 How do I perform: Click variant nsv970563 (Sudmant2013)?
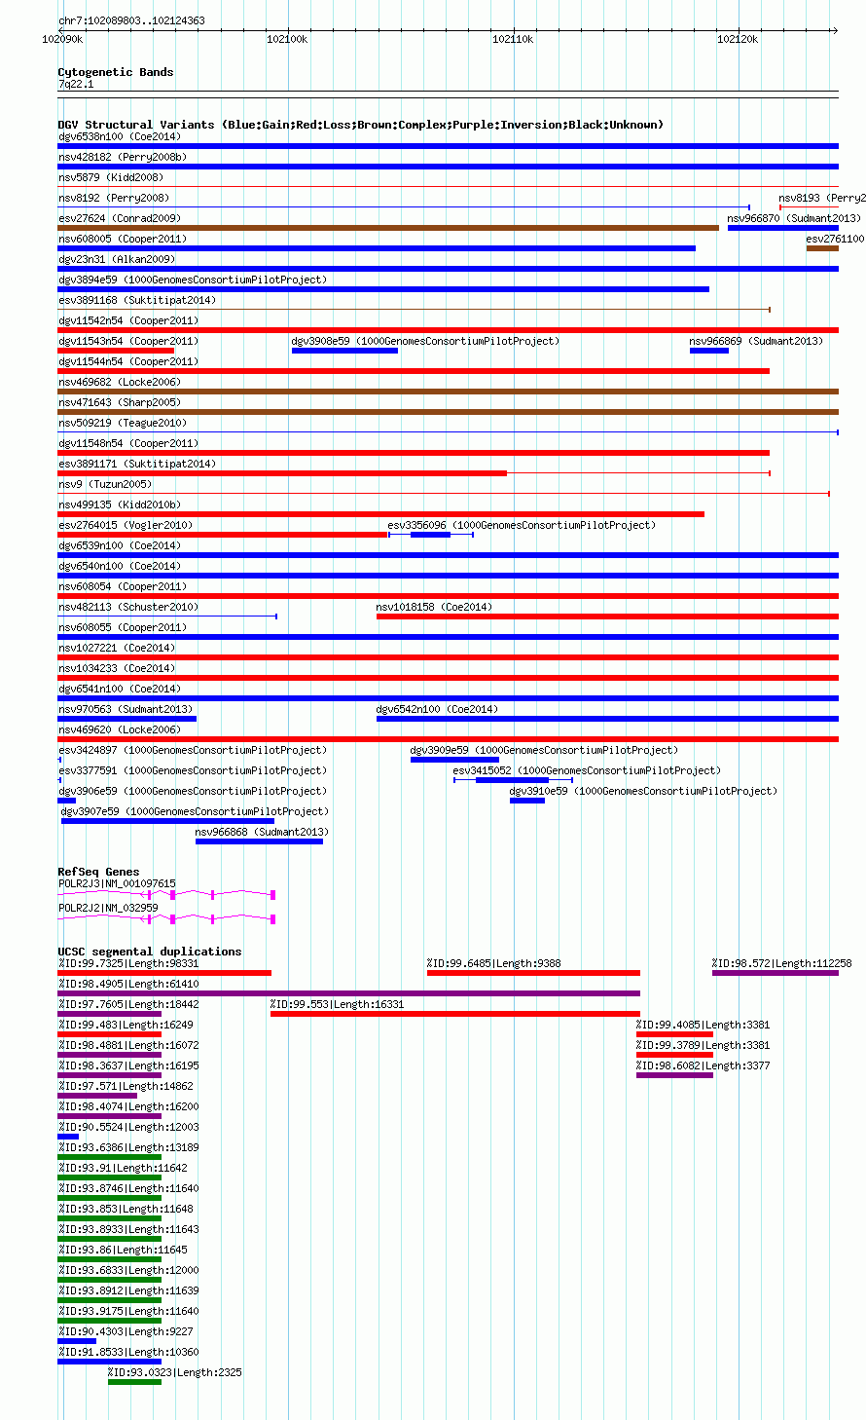pyautogui.click(x=127, y=719)
